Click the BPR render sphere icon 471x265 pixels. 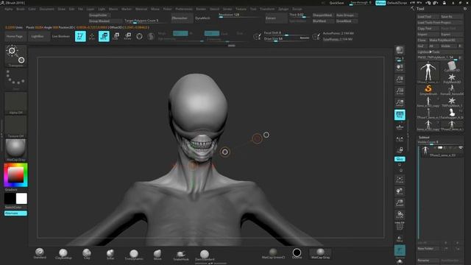pyautogui.click(x=400, y=50)
